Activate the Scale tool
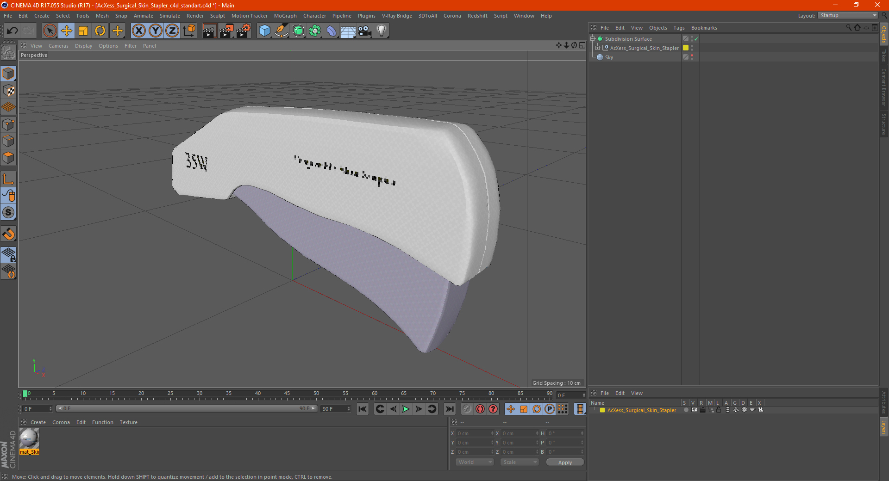This screenshot has height=481, width=889. 83,31
